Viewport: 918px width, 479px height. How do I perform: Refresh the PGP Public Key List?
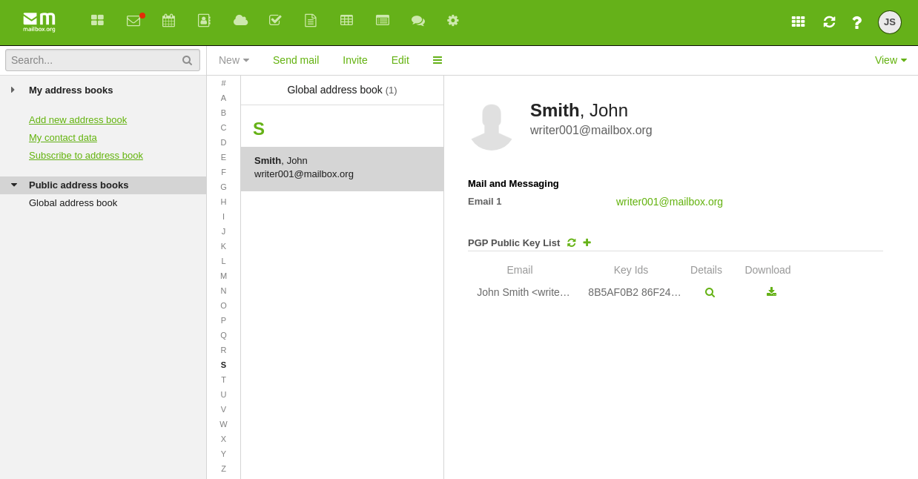tap(571, 242)
